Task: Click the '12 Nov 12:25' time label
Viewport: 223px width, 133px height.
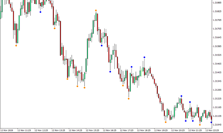Action: pos(41,130)
